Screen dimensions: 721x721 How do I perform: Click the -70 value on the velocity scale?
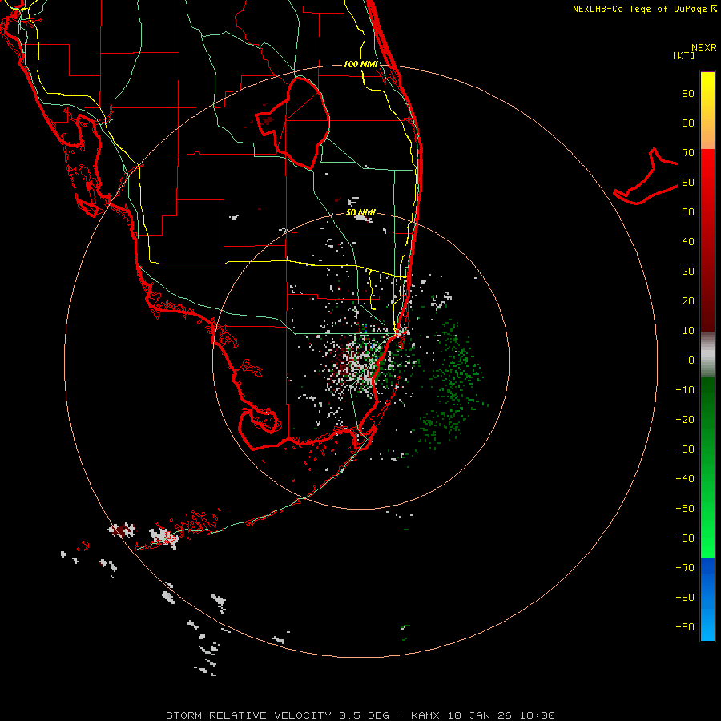(x=685, y=568)
